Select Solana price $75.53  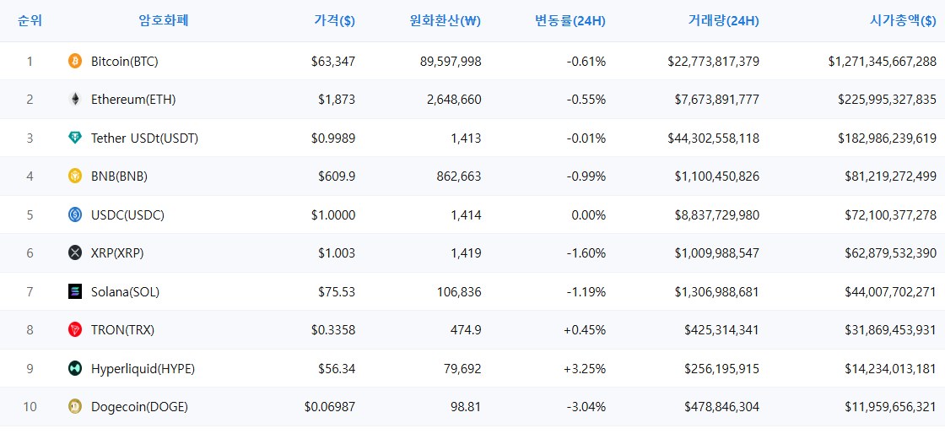[x=337, y=292]
